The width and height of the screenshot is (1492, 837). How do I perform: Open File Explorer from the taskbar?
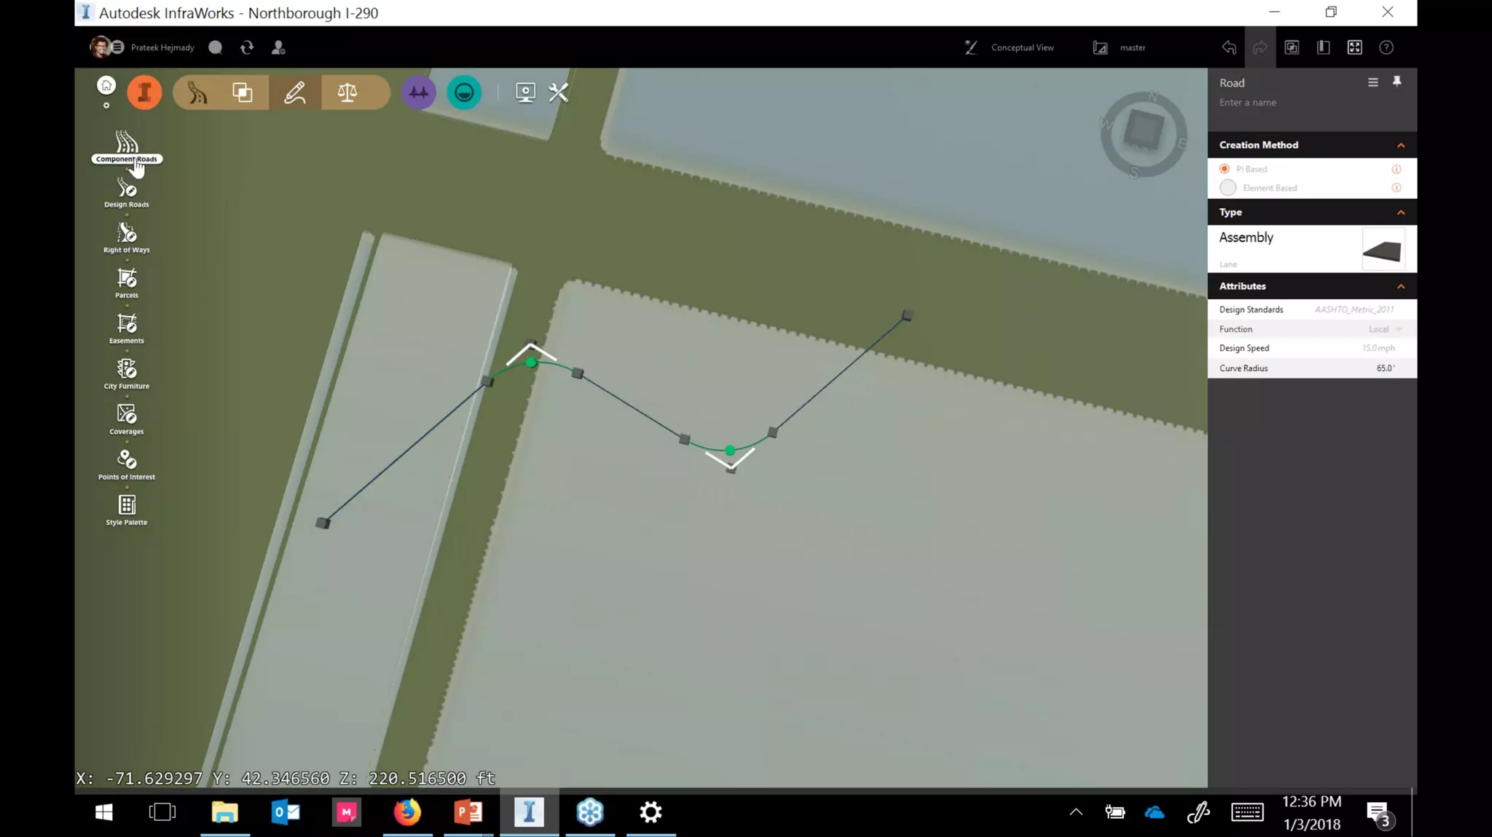(224, 812)
